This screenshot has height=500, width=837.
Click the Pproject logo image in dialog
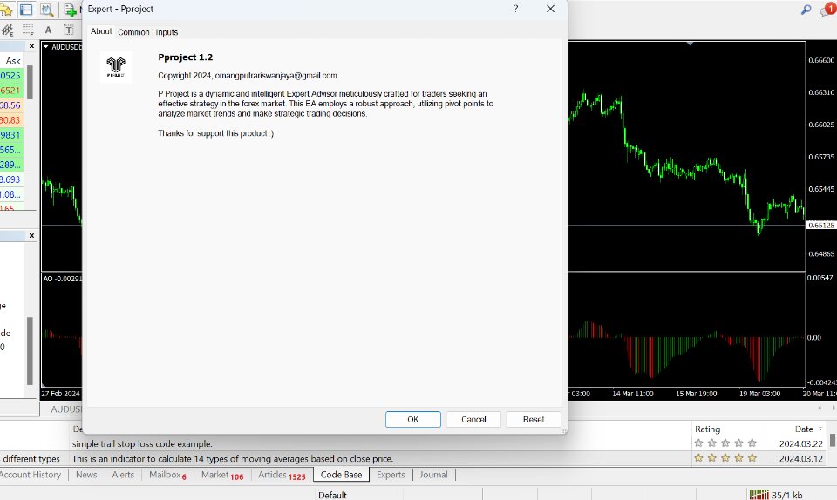(116, 67)
